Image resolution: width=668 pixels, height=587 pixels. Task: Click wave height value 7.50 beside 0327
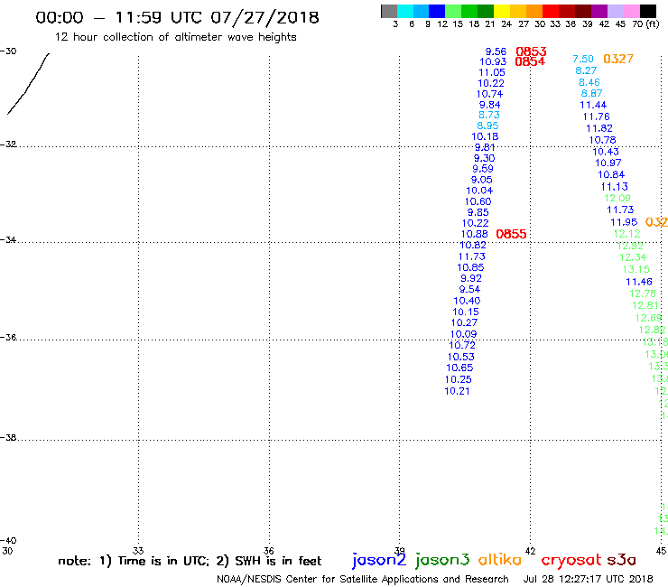583,59
